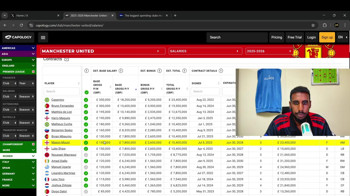Viewport: 350px width, 196px height.
Task: Open Benjamin Sesko player link
Action: click(62, 130)
